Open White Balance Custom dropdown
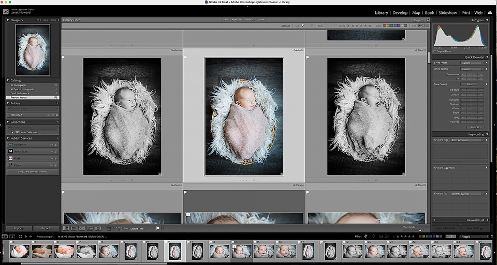Viewport: 497px width, 265px height. [472, 69]
